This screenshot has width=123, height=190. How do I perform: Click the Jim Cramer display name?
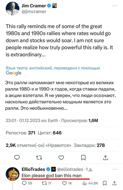click(34, 6)
